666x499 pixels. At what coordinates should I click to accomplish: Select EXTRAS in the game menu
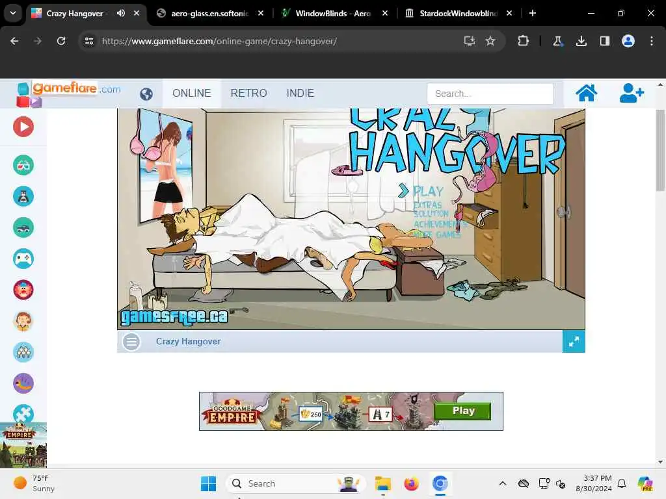pyautogui.click(x=428, y=205)
